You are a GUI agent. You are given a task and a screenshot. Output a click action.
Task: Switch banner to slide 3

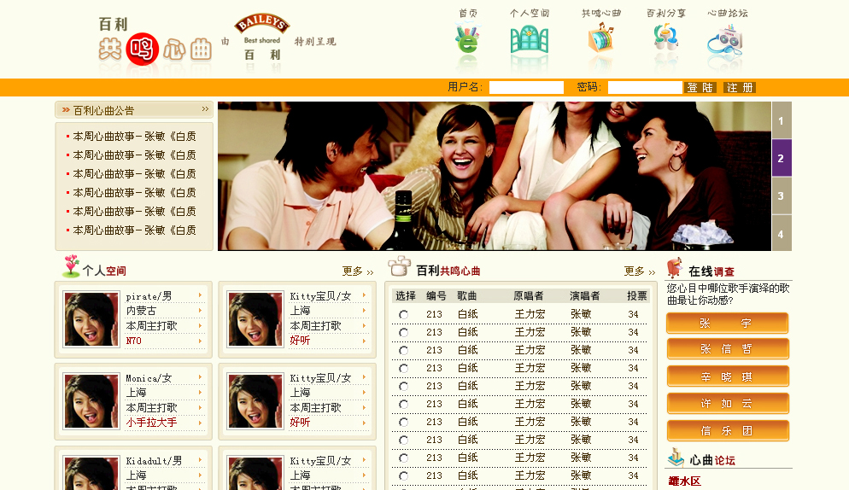[782, 196]
